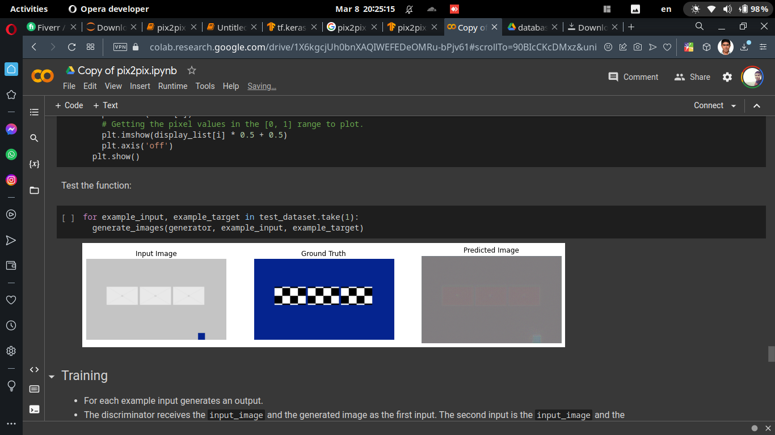Screen dimensions: 775x435
Task: Toggle Opera's VPN from the address bar
Action: pyautogui.click(x=121, y=47)
